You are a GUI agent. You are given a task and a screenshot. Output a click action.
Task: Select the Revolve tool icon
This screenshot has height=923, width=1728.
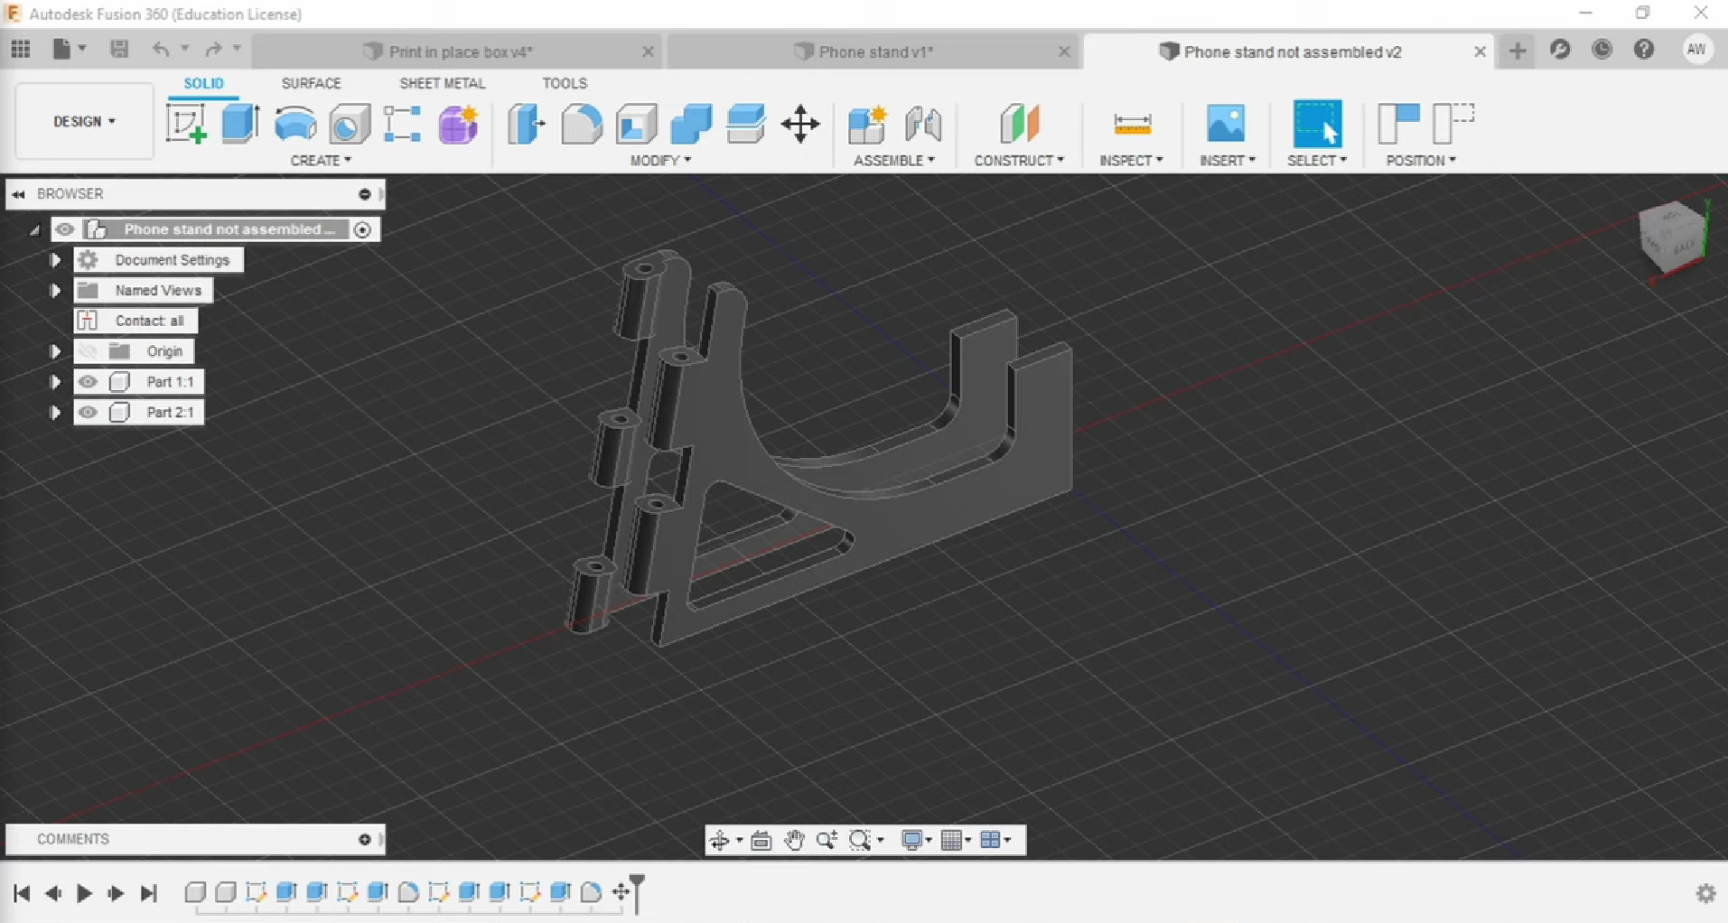pyautogui.click(x=295, y=124)
